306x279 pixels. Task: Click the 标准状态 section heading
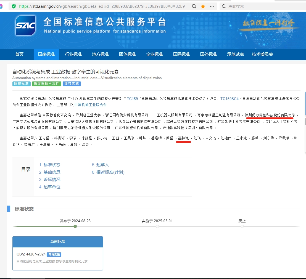[x=24, y=209]
